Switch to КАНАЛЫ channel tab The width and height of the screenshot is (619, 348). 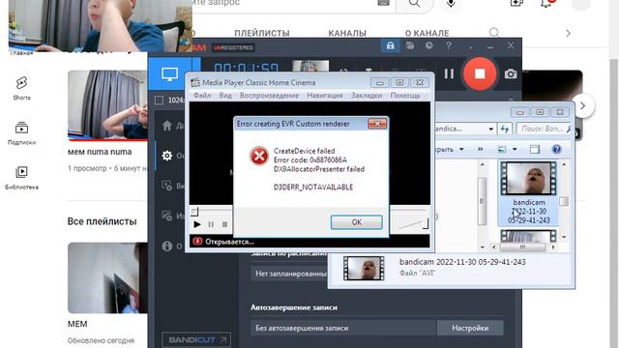347,33
